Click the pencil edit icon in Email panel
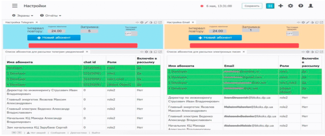This screenshot has height=136, width=325. pyautogui.click(x=308, y=22)
